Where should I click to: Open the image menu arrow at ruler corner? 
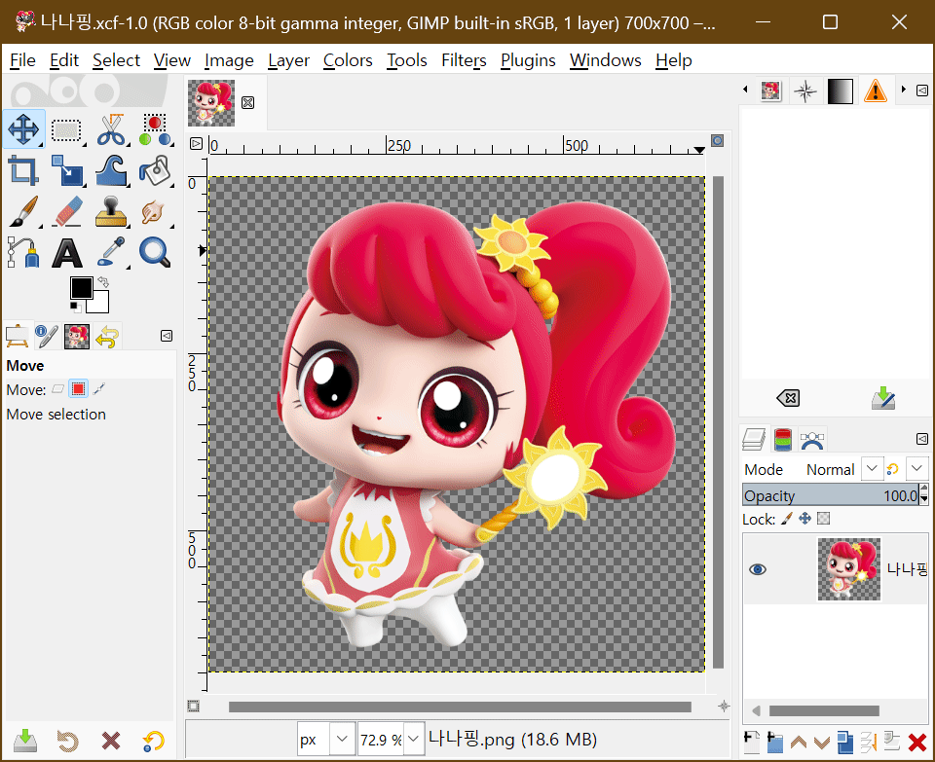(x=196, y=144)
